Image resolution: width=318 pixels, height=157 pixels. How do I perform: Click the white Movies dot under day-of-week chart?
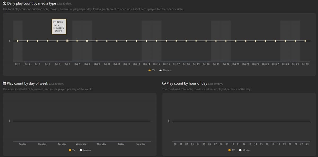81,150
